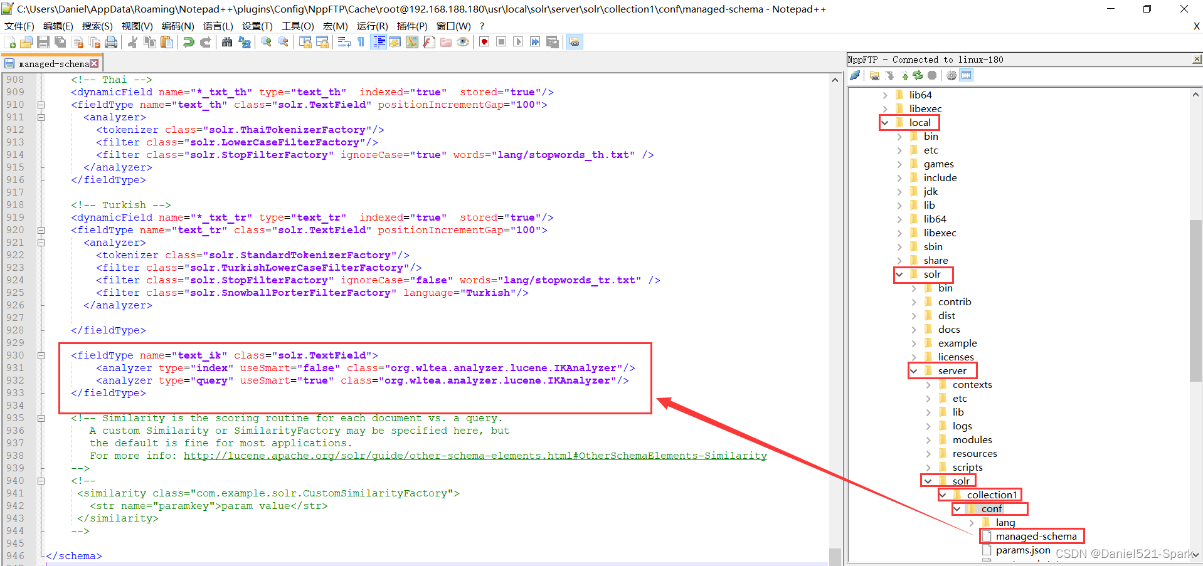Save the current file
This screenshot has width=1203, height=566.
43,42
